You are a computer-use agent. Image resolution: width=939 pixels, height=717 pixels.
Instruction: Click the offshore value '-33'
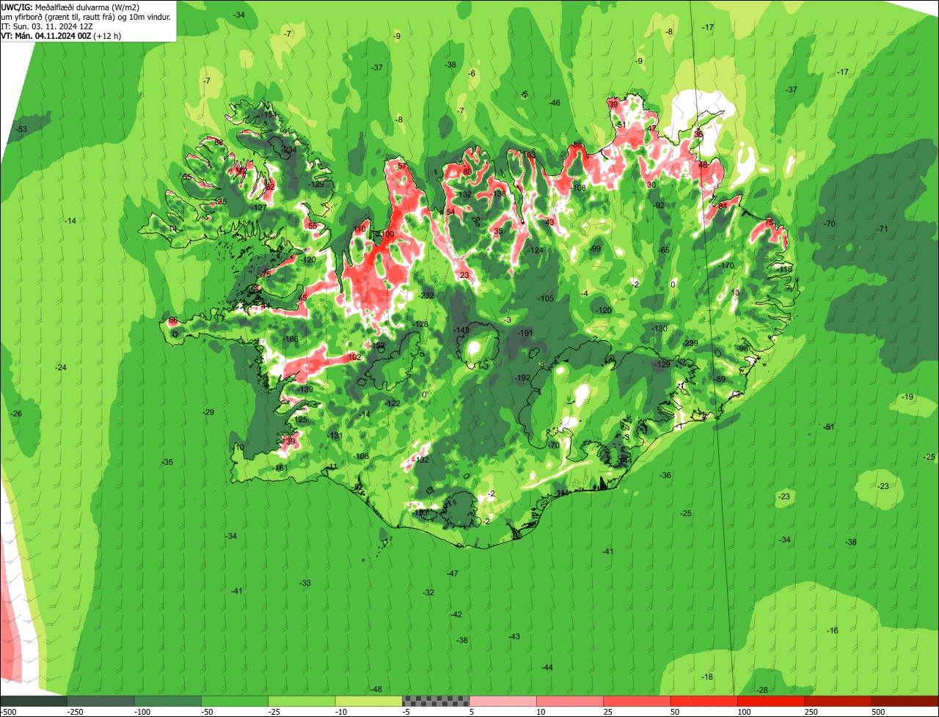tap(305, 583)
